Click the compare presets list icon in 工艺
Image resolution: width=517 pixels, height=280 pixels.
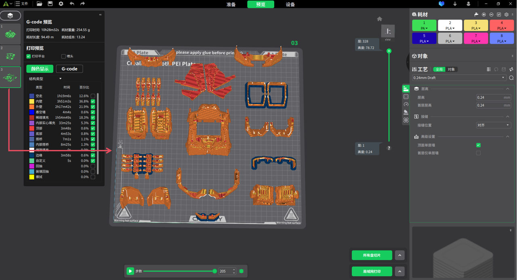coord(489,70)
